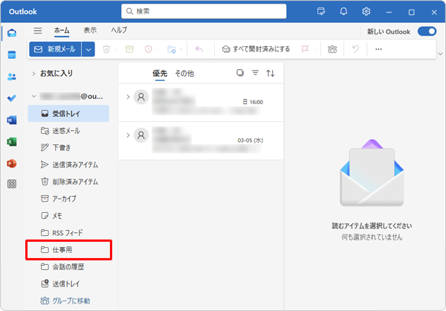Viewport: 446px width, 311px height.
Task: Open the flag dropdown arrow
Action: (314, 50)
